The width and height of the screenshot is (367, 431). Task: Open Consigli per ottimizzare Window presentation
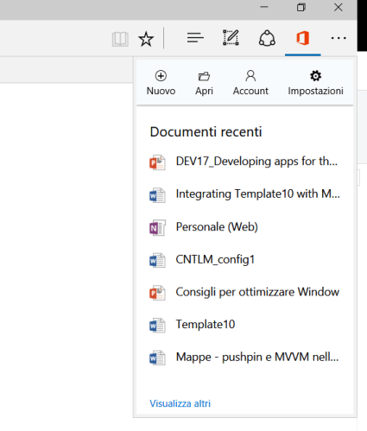click(x=257, y=292)
